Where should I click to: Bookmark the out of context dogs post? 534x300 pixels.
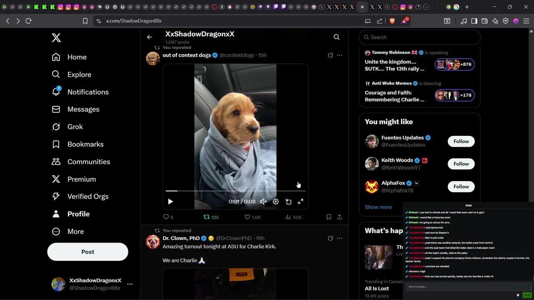(329, 217)
